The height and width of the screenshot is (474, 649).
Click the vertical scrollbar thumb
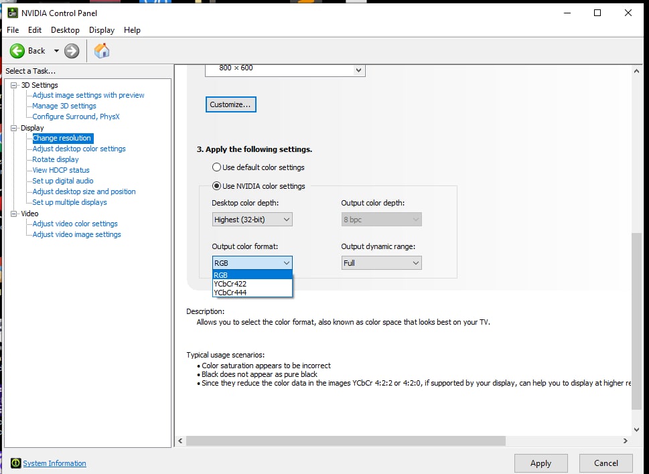(x=636, y=321)
